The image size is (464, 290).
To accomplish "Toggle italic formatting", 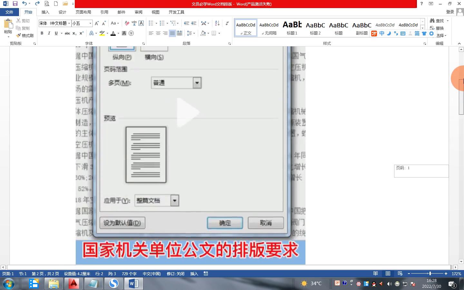I will (49, 33).
